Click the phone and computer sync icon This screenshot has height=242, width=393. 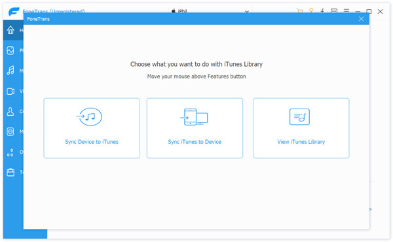tap(195, 117)
